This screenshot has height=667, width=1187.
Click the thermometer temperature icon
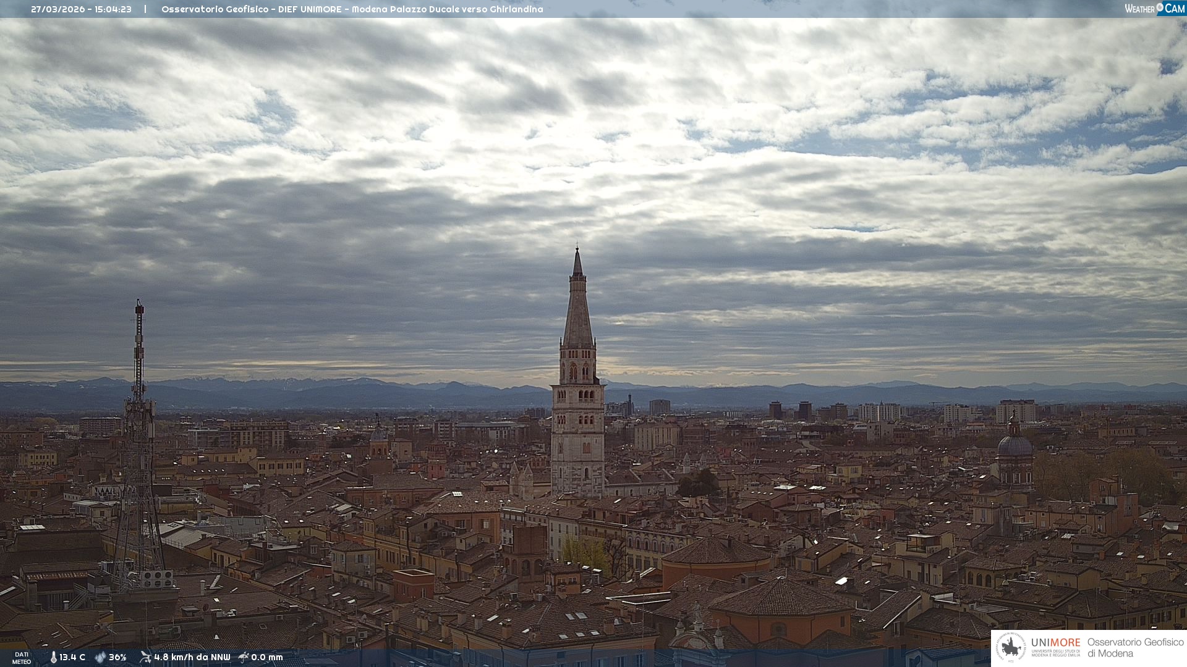point(53,657)
